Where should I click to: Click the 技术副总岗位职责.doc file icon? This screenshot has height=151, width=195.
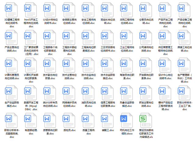pyautogui.click(x=49, y=65)
